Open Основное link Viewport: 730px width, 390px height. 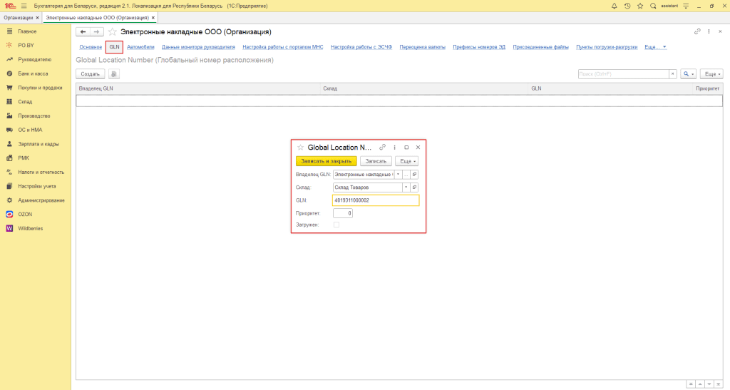coord(91,47)
